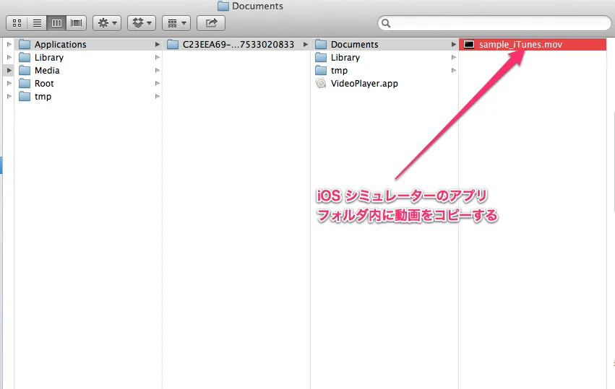Select VideoPlayer.app
The image size is (615, 389).
[384, 84]
